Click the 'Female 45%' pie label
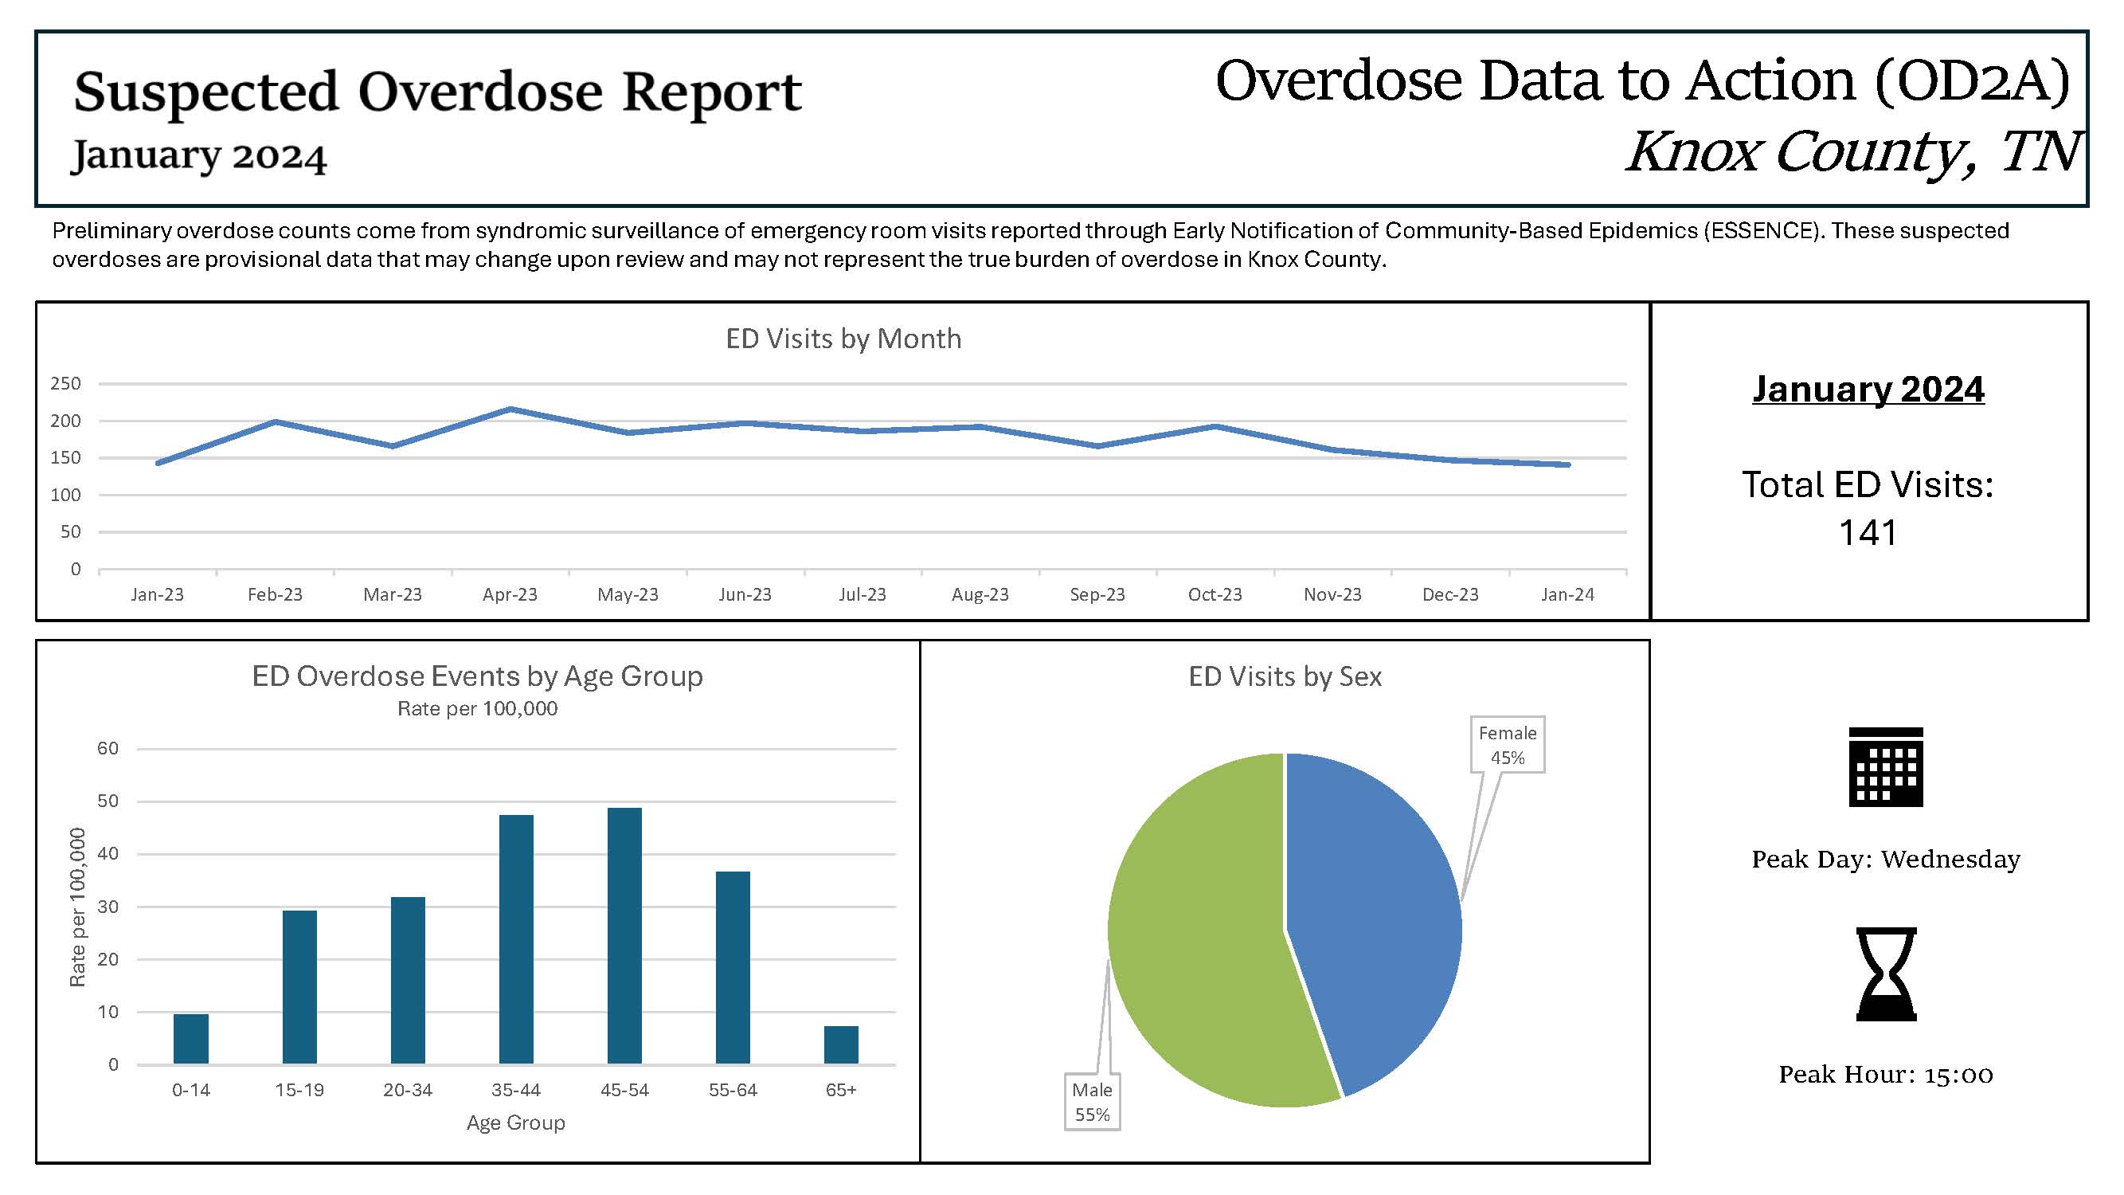 point(1508,745)
